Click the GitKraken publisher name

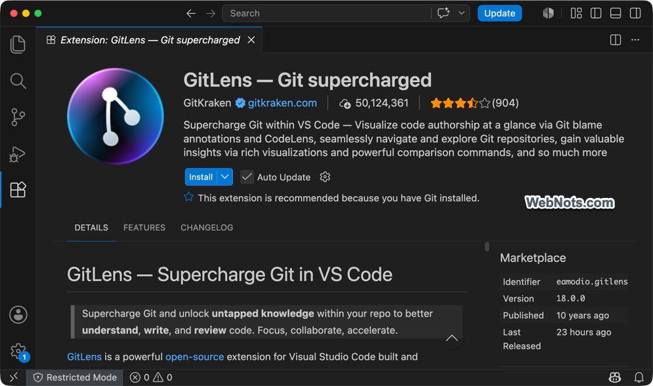(x=207, y=103)
